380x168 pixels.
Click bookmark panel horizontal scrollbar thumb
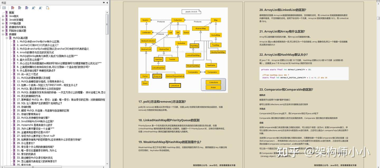[x=32, y=167]
